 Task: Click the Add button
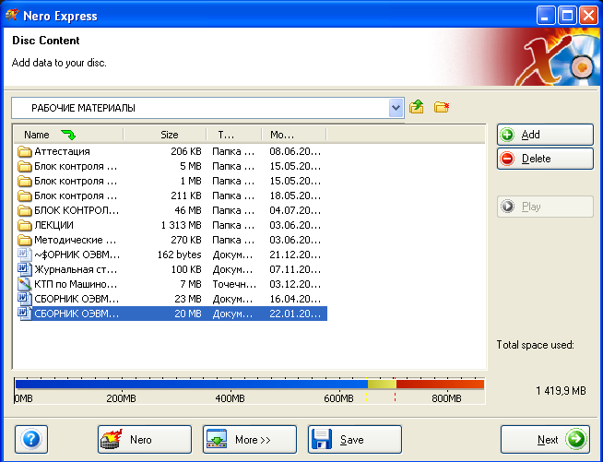(x=545, y=135)
